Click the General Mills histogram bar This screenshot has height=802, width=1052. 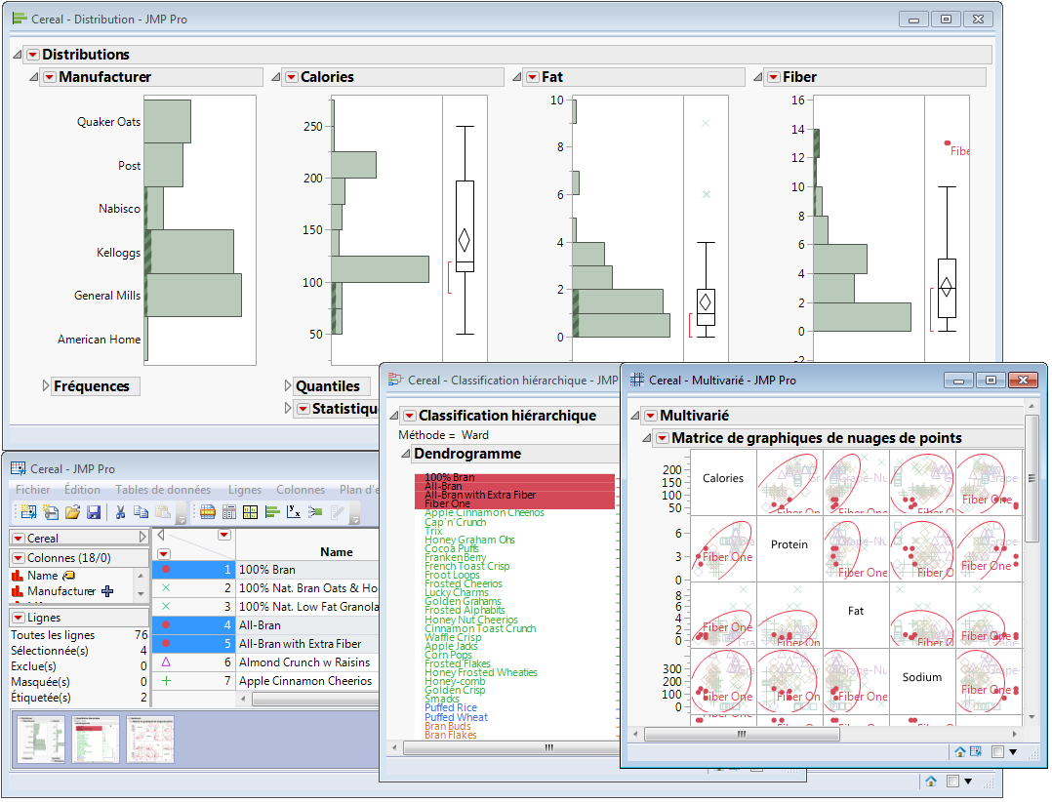pos(193,295)
